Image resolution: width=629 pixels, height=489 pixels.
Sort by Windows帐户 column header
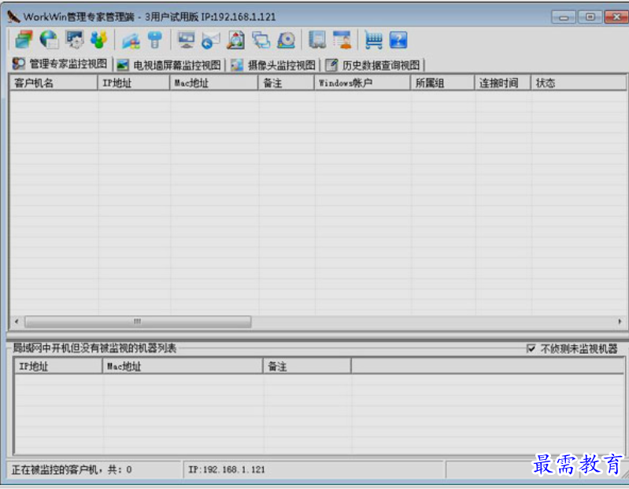[363, 83]
